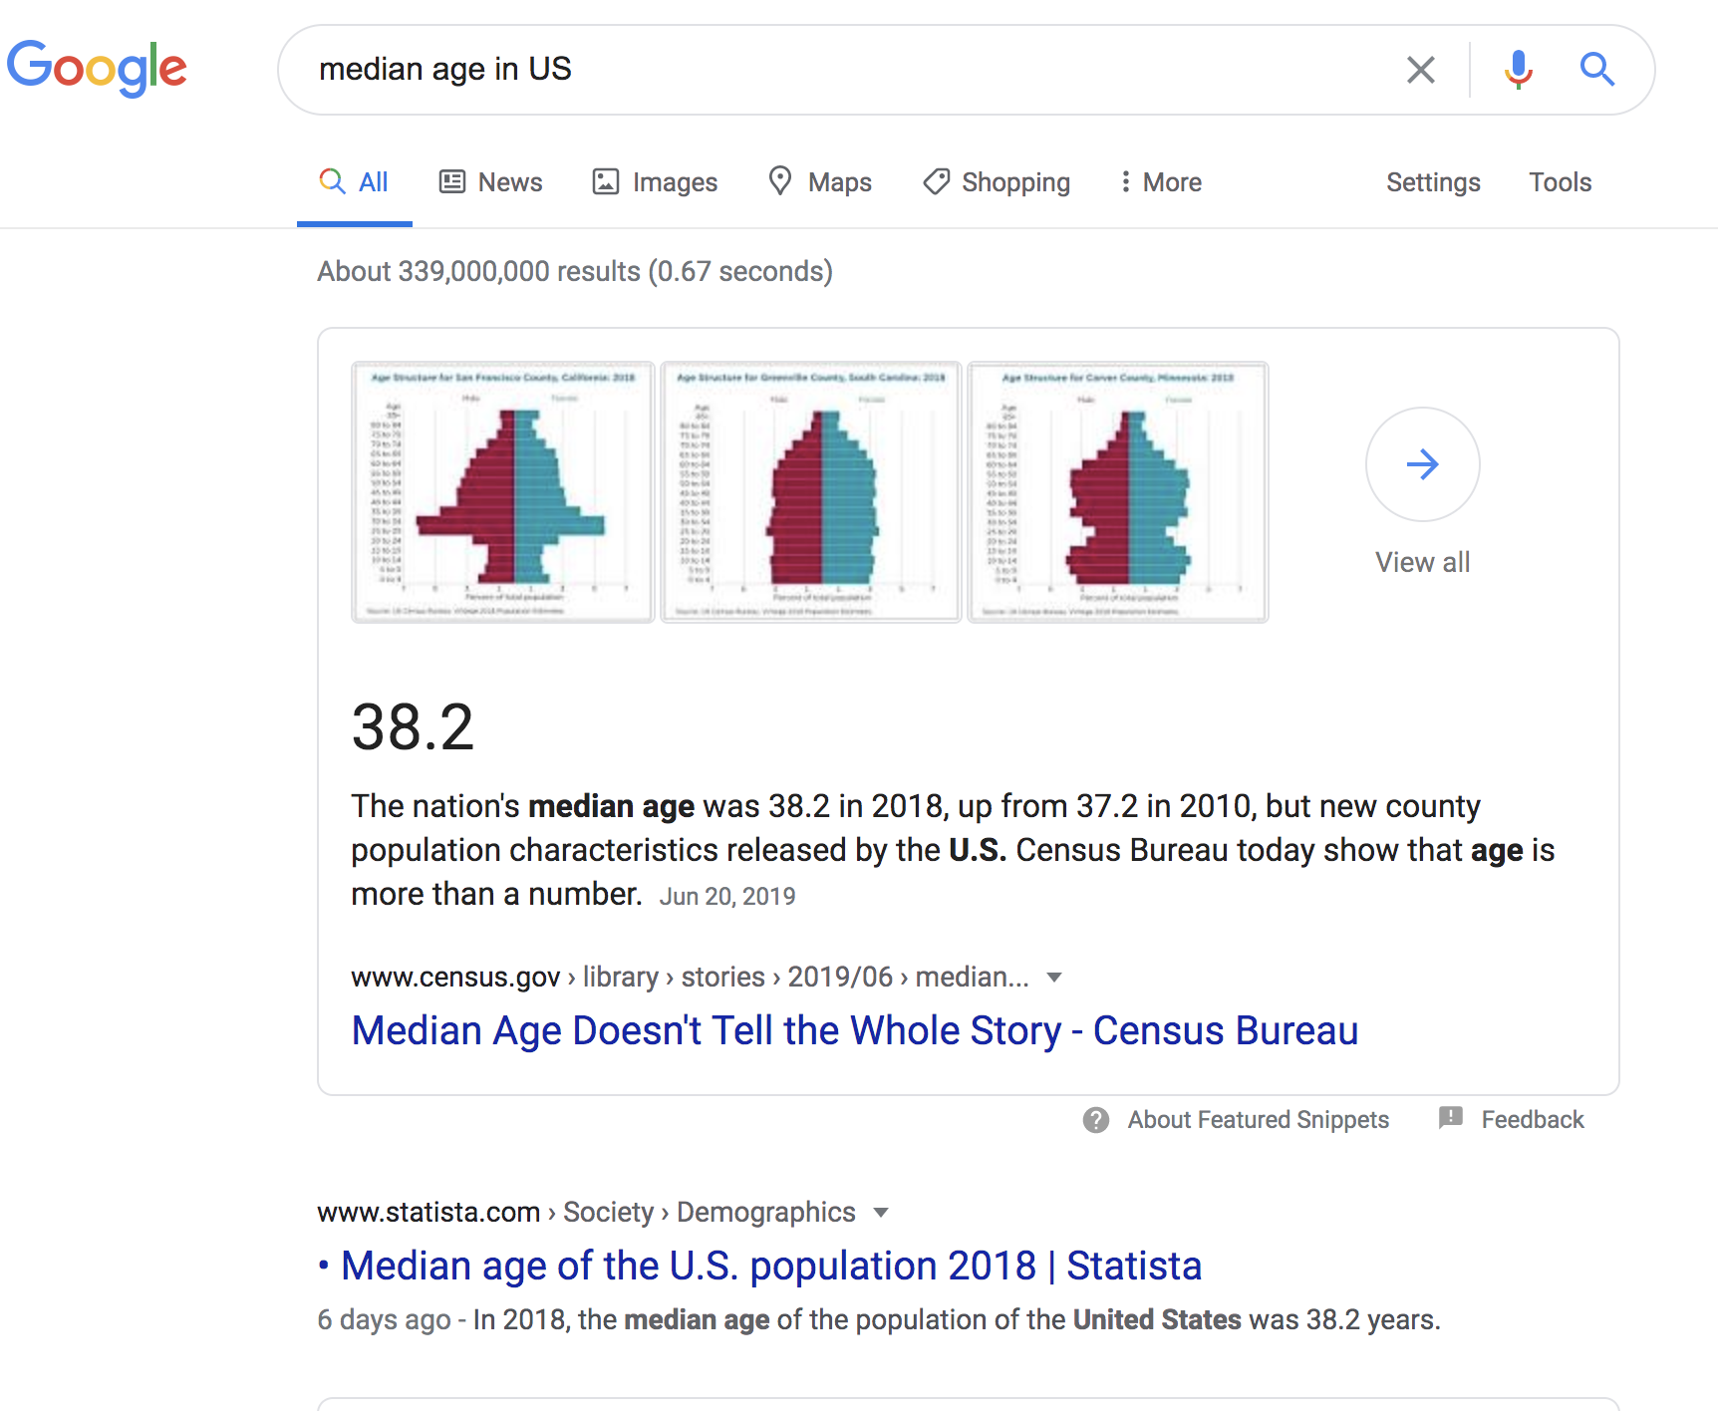1718x1411 pixels.
Task: Click the View all arrow circle
Action: coord(1422,464)
